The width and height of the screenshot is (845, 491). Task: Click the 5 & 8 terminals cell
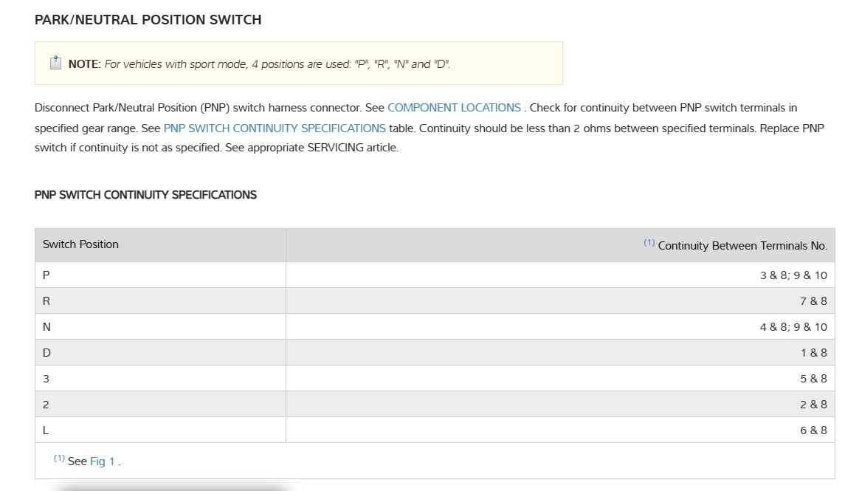coord(813,379)
